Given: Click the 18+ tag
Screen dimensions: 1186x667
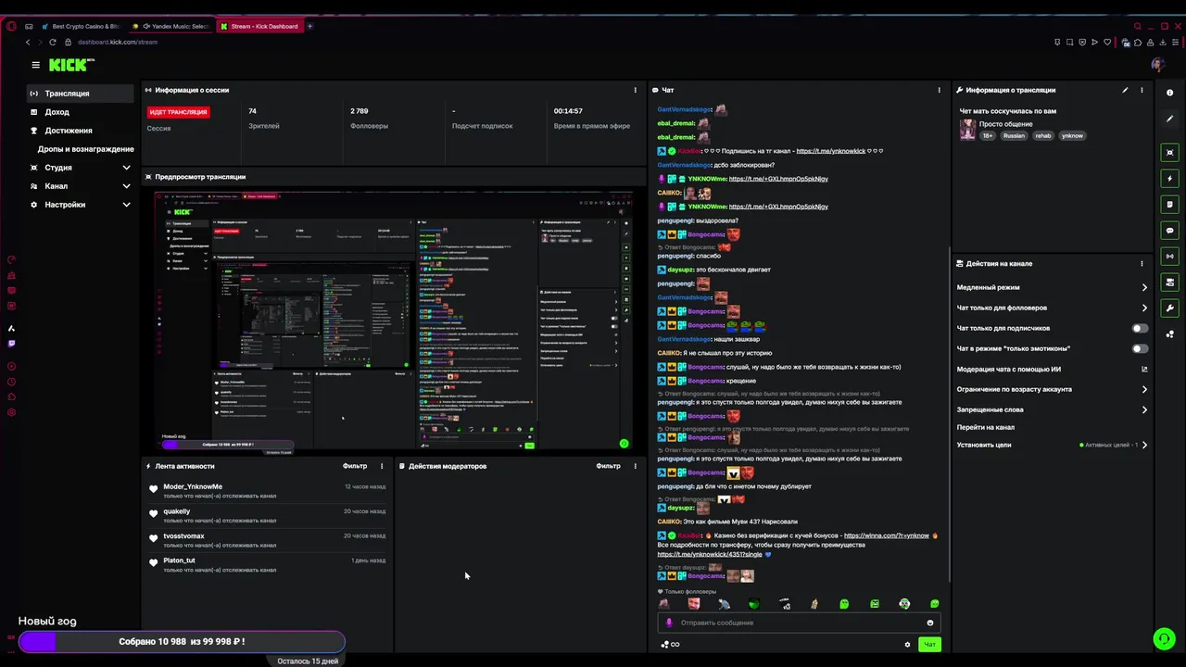Looking at the screenshot, I should coord(988,136).
